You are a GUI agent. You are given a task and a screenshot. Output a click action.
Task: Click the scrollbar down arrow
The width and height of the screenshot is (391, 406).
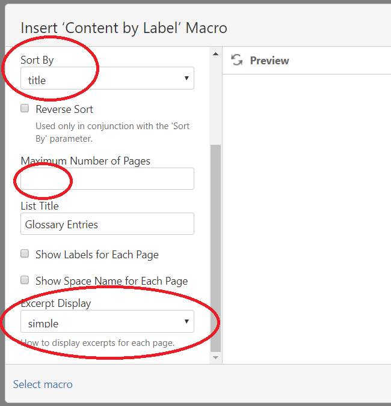tap(215, 358)
